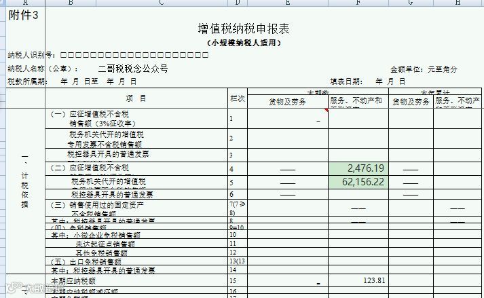Click 金额单位:元至角分 text
Image resolution: width=484 pixels, height=298 pixels.
424,69
